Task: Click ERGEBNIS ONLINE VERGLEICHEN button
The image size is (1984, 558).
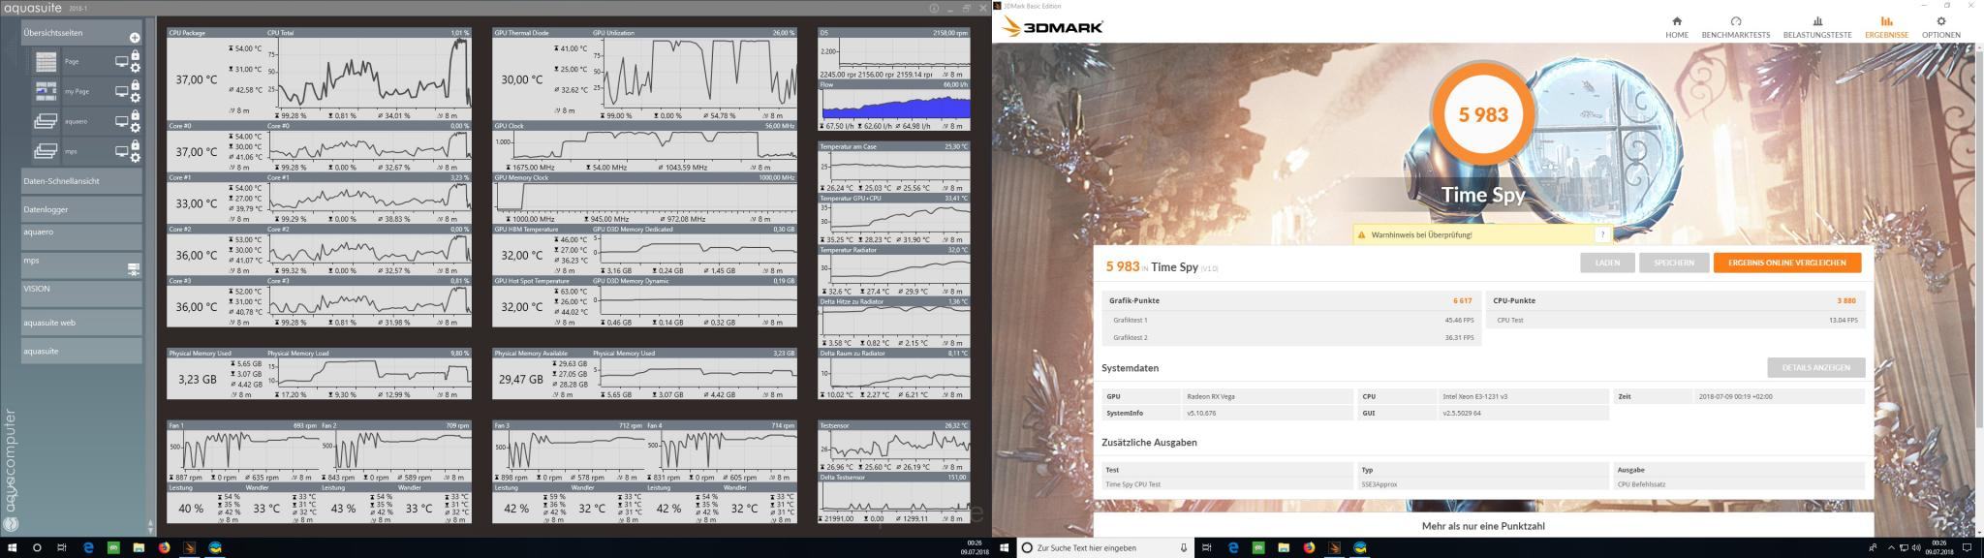Action: pyautogui.click(x=1787, y=263)
